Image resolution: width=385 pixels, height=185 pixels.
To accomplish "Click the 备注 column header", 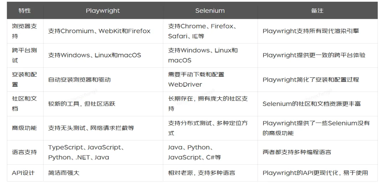I will pyautogui.click(x=317, y=11).
